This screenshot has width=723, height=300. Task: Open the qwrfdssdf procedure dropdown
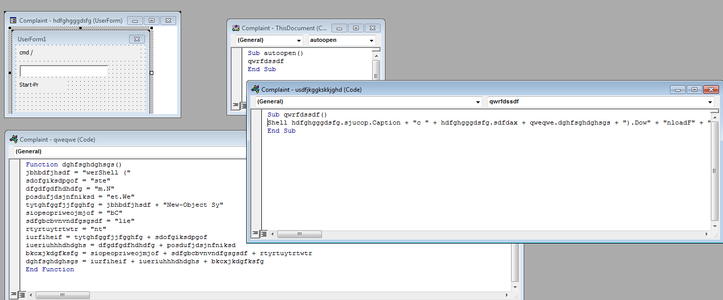(x=710, y=102)
